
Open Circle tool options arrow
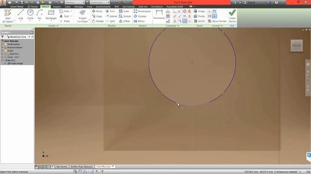pos(30,21)
